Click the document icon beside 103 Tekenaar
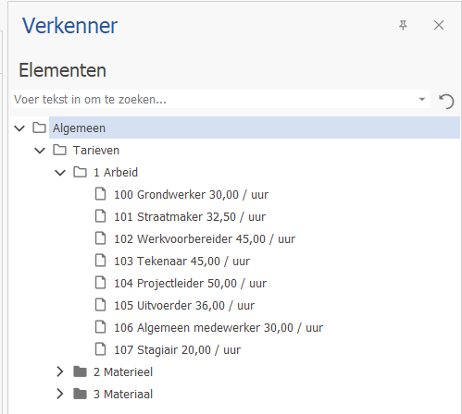The width and height of the screenshot is (462, 414). pyautogui.click(x=100, y=261)
